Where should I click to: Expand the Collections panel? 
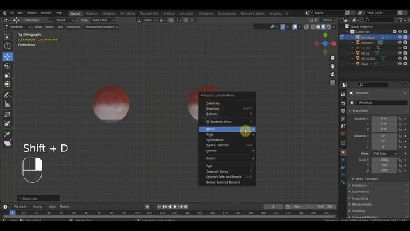click(x=360, y=192)
